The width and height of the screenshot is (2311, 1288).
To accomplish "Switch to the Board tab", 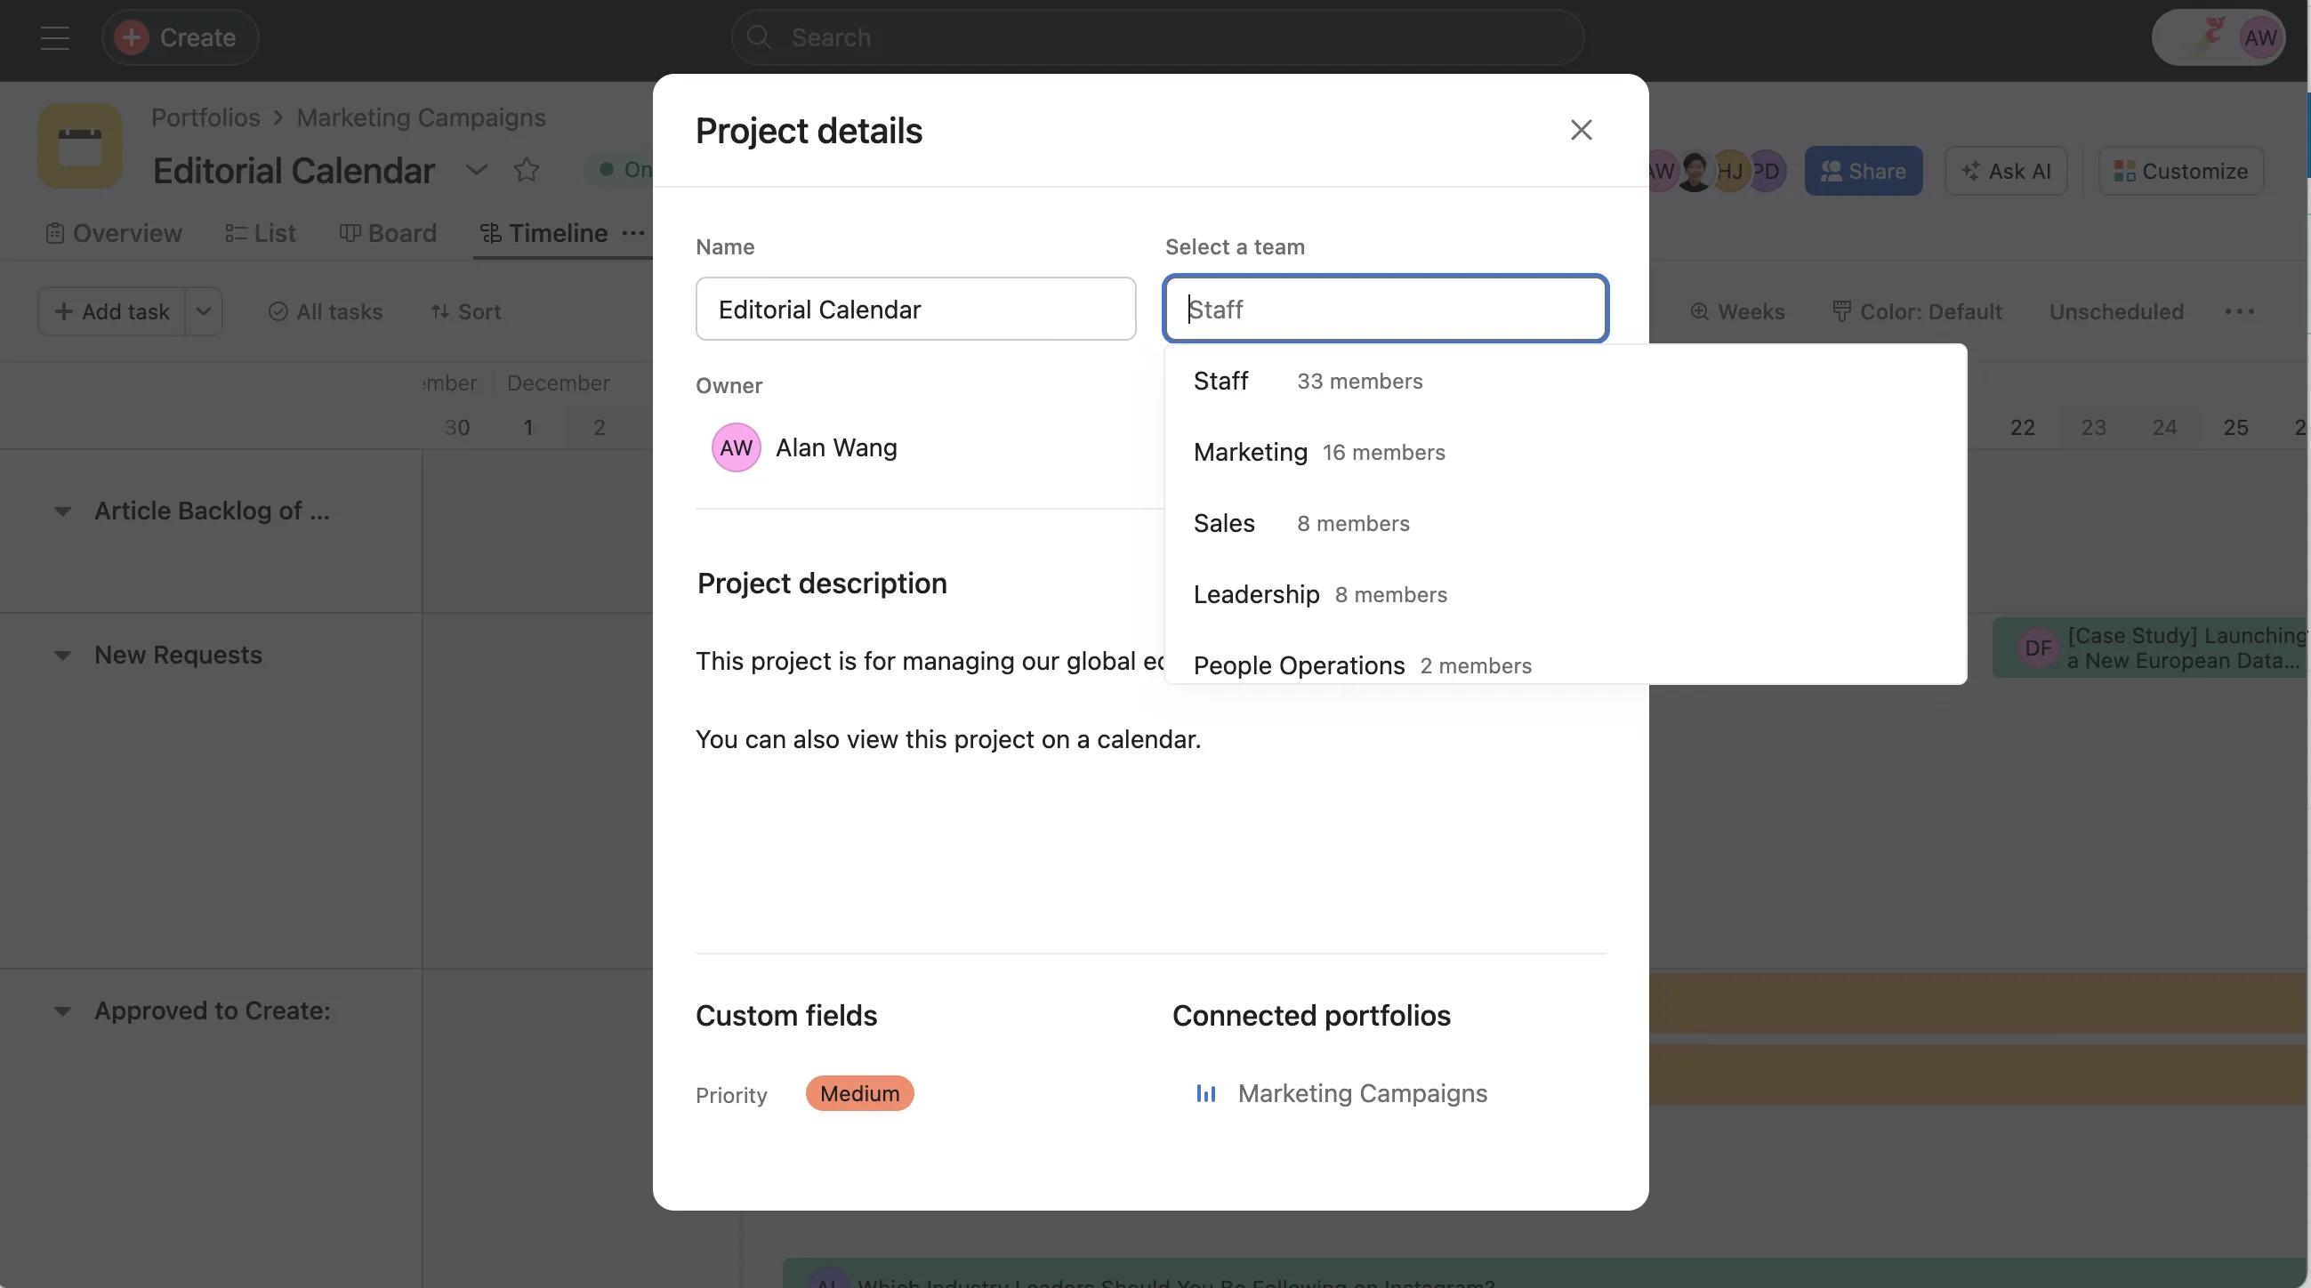I will 389,233.
